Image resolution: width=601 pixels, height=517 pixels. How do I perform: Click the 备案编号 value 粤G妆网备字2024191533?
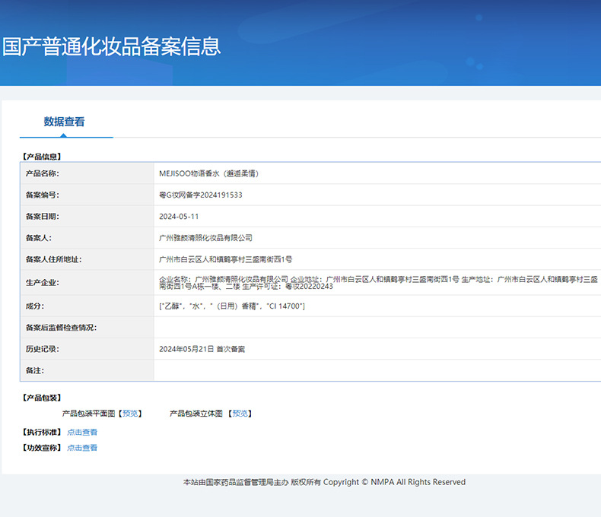tap(201, 195)
